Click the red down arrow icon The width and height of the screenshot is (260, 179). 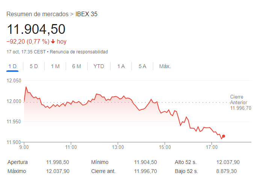(x=53, y=41)
